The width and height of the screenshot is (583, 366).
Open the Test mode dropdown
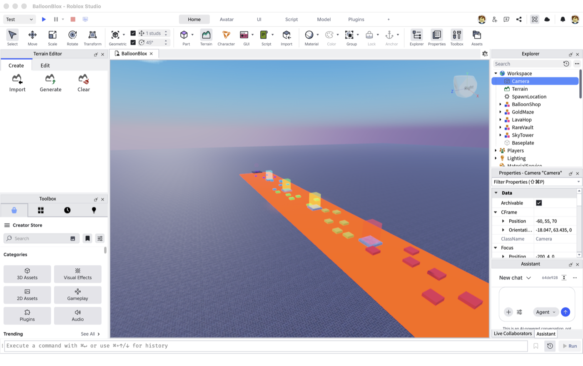pos(20,19)
